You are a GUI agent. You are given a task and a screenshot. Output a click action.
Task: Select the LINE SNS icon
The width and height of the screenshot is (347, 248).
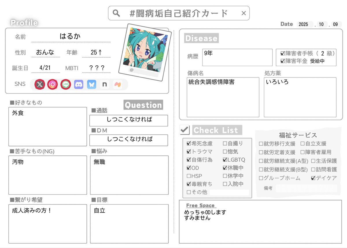click(66, 84)
